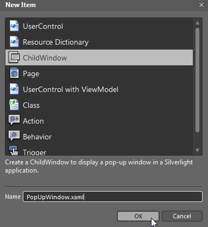
Task: Click the Trigger hand-pointer icon
Action: coord(14,151)
